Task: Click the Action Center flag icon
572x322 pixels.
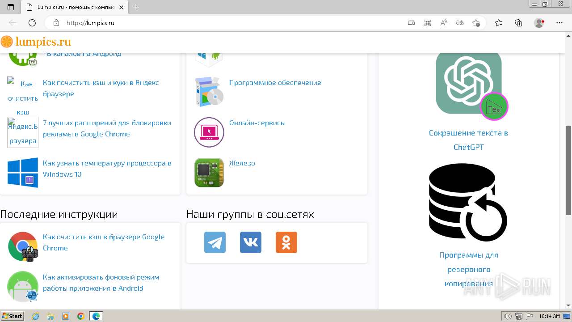Action: [x=529, y=316]
